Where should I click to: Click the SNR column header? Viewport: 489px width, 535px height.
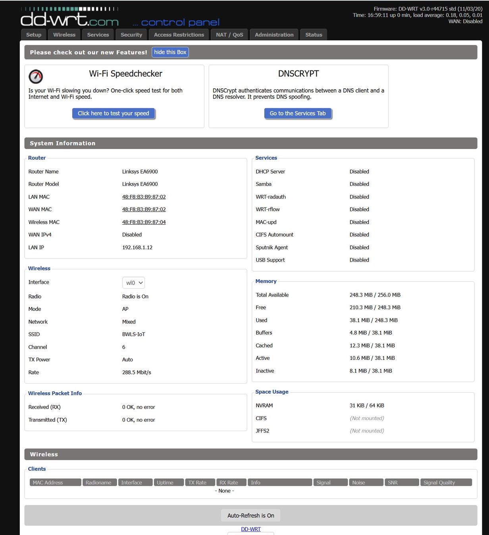click(x=402, y=482)
